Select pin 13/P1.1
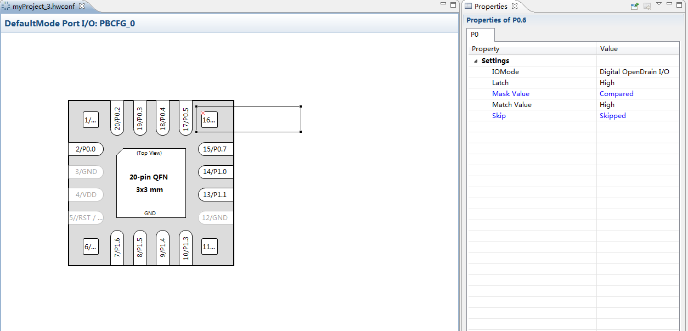Viewport: 688px width, 331px height. tap(215, 194)
